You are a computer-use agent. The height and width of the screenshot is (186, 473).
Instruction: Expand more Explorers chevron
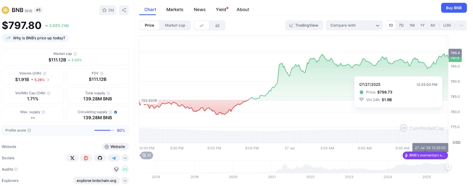(x=125, y=181)
